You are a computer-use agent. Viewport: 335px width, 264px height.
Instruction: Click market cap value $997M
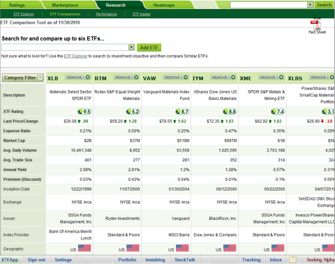click(230, 140)
